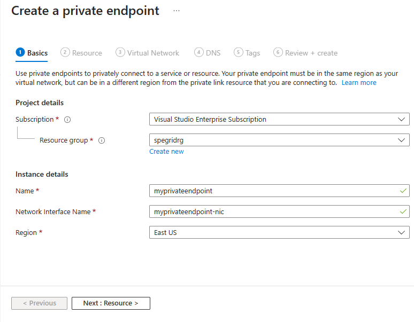Click the Instance details heading
Viewport: 414px width, 322px height.
click(x=42, y=175)
